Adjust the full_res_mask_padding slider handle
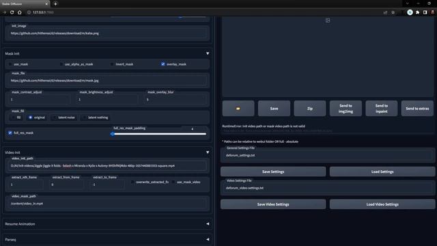The height and width of the screenshot is (246, 437). [112, 134]
